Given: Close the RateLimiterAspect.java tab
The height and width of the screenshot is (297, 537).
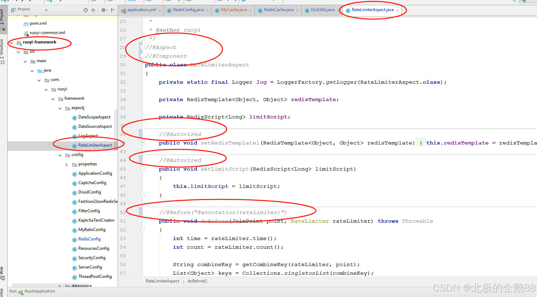Looking at the screenshot, I should click(x=397, y=10).
